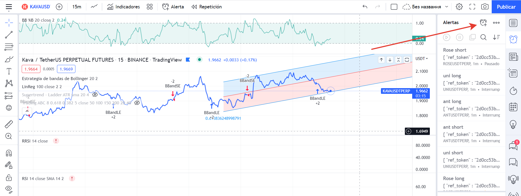This screenshot has height=196, width=521.
Task: Add a symbol to compare with plus icon
Action: click(59, 7)
